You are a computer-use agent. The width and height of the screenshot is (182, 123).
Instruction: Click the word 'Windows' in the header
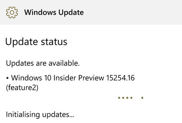(x=40, y=12)
